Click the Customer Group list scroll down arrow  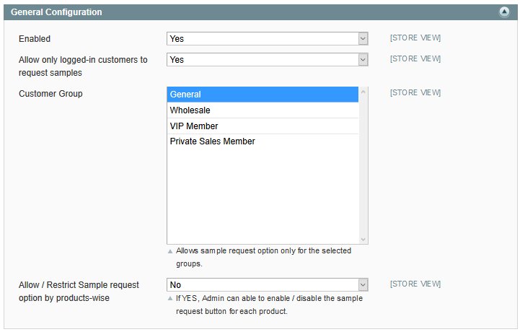pyautogui.click(x=363, y=240)
